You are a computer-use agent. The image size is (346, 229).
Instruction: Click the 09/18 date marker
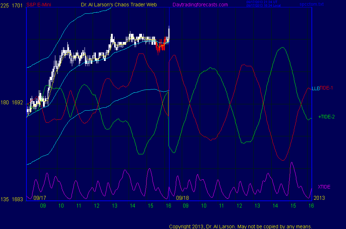pos(183,198)
